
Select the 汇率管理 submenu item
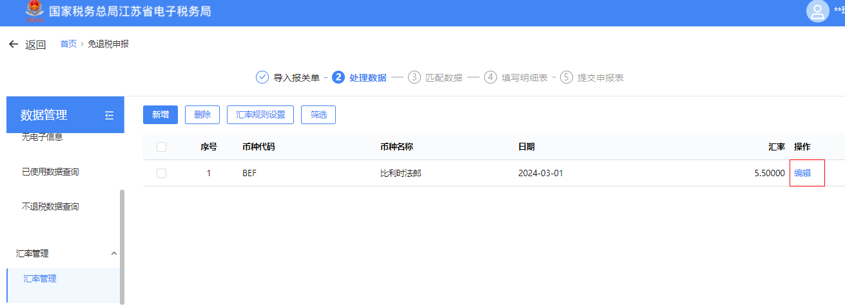(x=40, y=278)
